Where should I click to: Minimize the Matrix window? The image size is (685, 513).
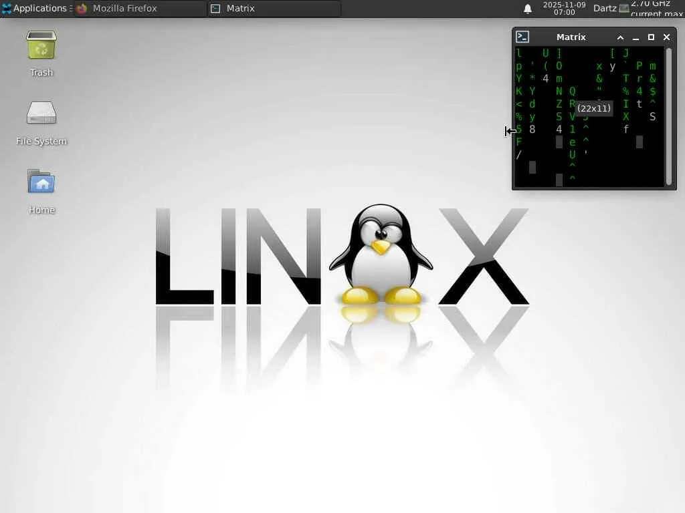[x=636, y=37]
